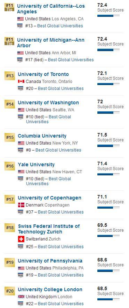Image resolution: width=129 pixels, height=308 pixels.
Task: Open Swiss Federal Institute of Technology Zurich
Action: coord(49,229)
